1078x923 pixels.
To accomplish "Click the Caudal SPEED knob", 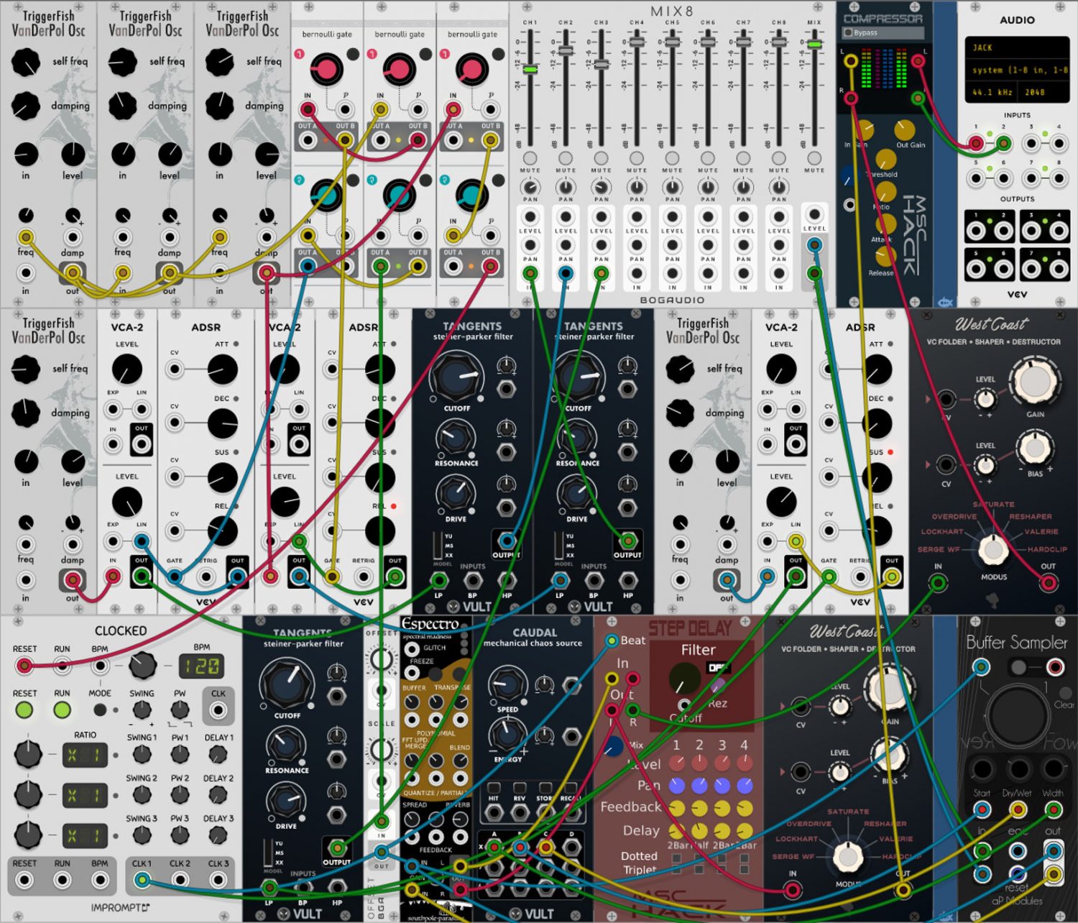I will pos(506,685).
